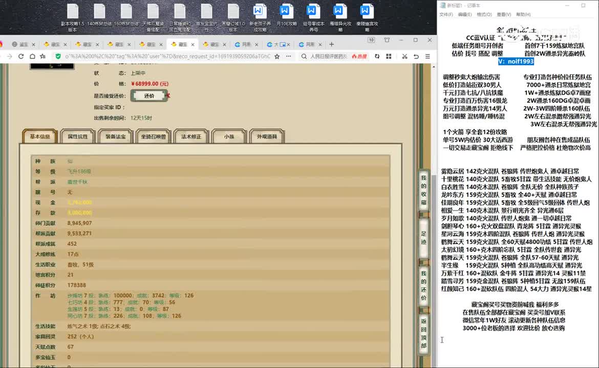Click the guild name 盛世千秋
This screenshot has width=599, height=368.
77,182
